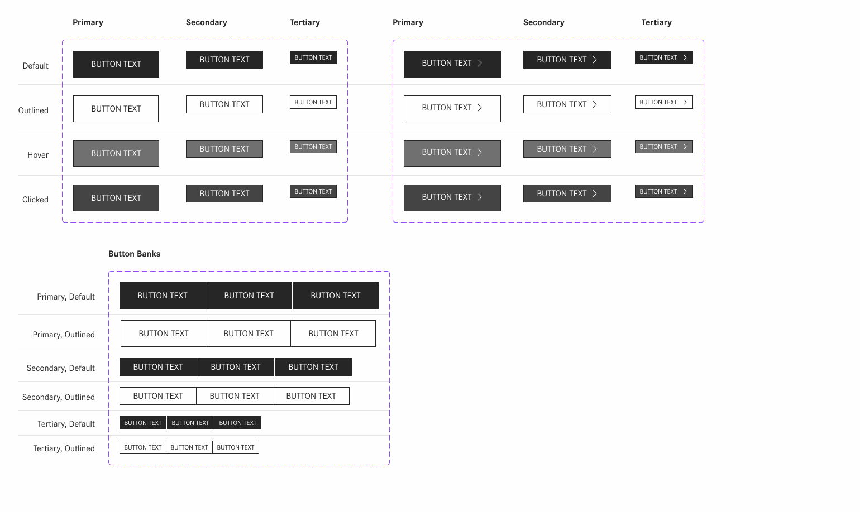Select first button in Primary Outlined bank

[x=164, y=334]
